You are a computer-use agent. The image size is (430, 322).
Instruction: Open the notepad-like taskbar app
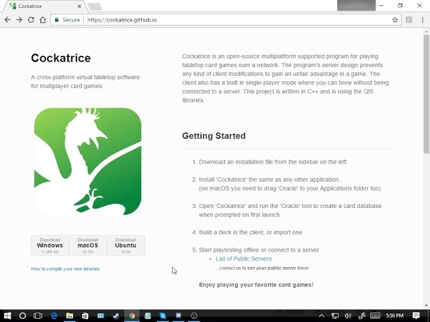(148, 316)
